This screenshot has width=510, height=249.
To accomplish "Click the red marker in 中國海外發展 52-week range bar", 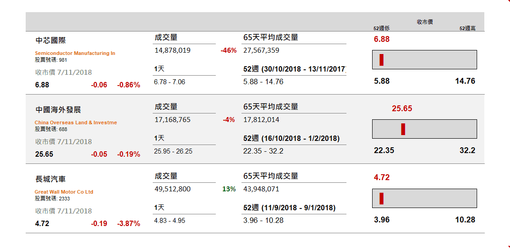I will (x=403, y=129).
